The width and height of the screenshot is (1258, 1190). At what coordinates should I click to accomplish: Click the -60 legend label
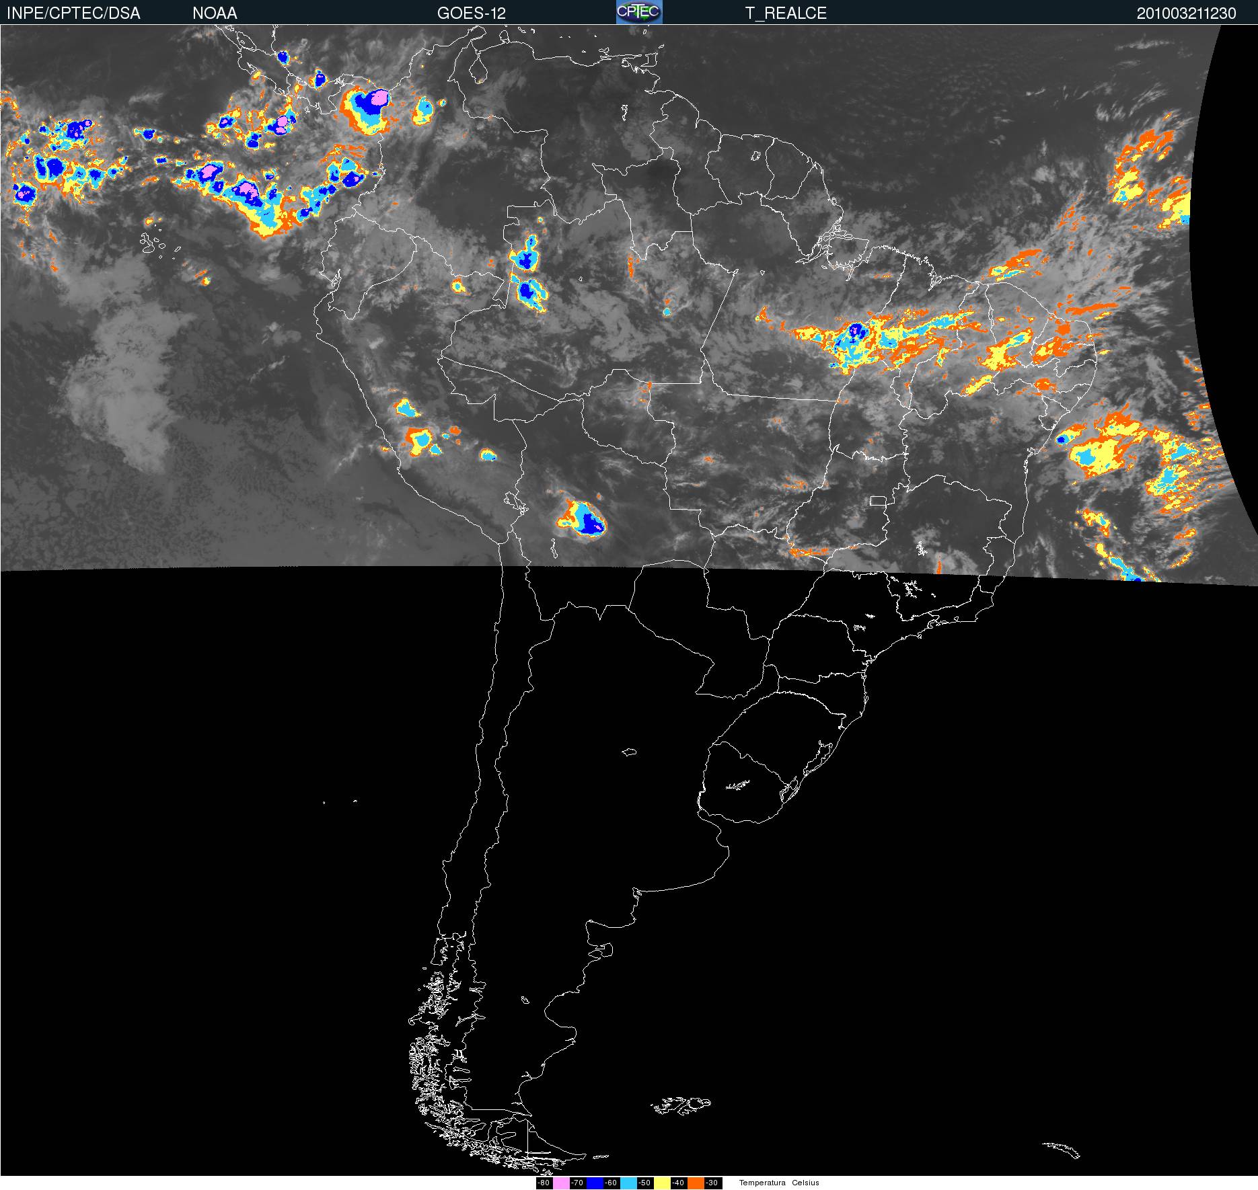611,1183
